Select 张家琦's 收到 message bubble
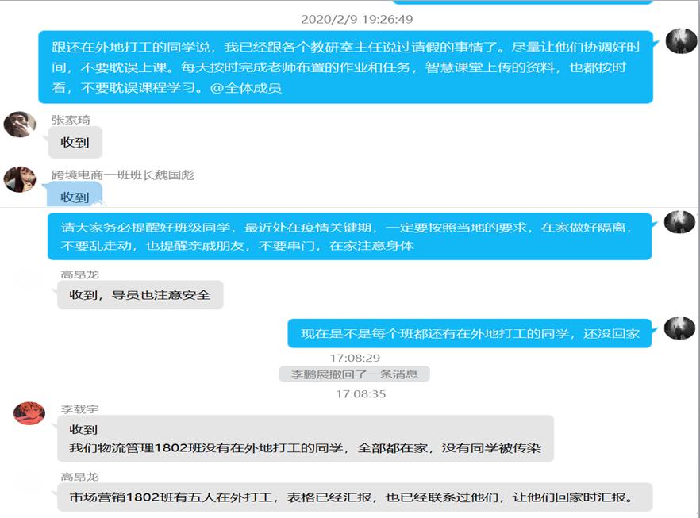This screenshot has height=518, width=700. (75, 142)
